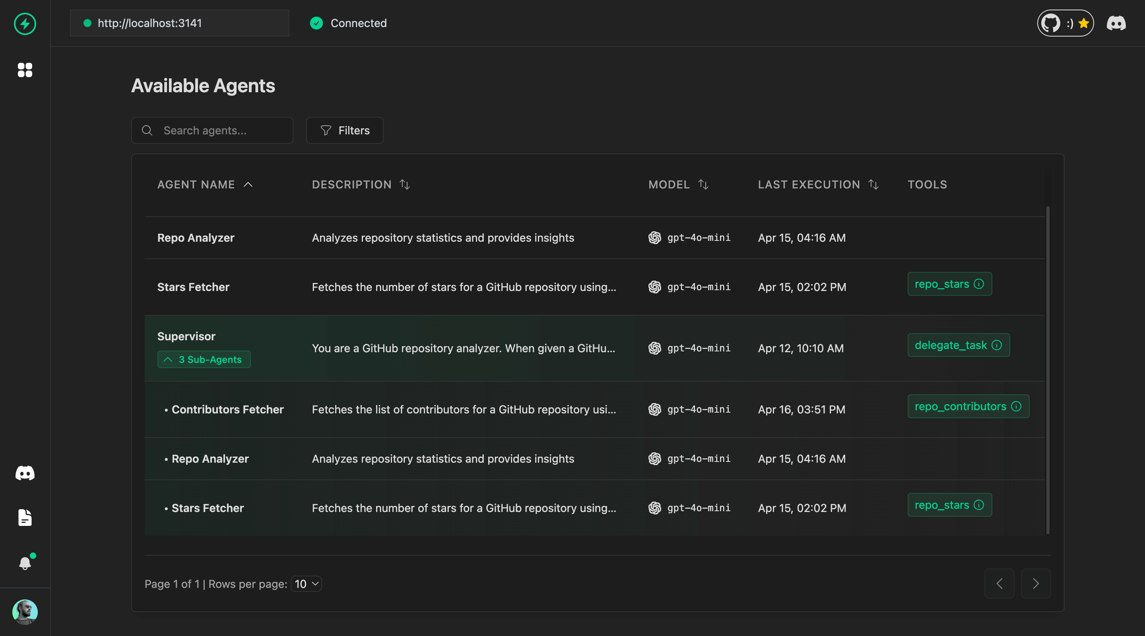Image resolution: width=1145 pixels, height=636 pixels.
Task: Click the info icon on repo_contributors tool badge
Action: pyautogui.click(x=1017, y=406)
